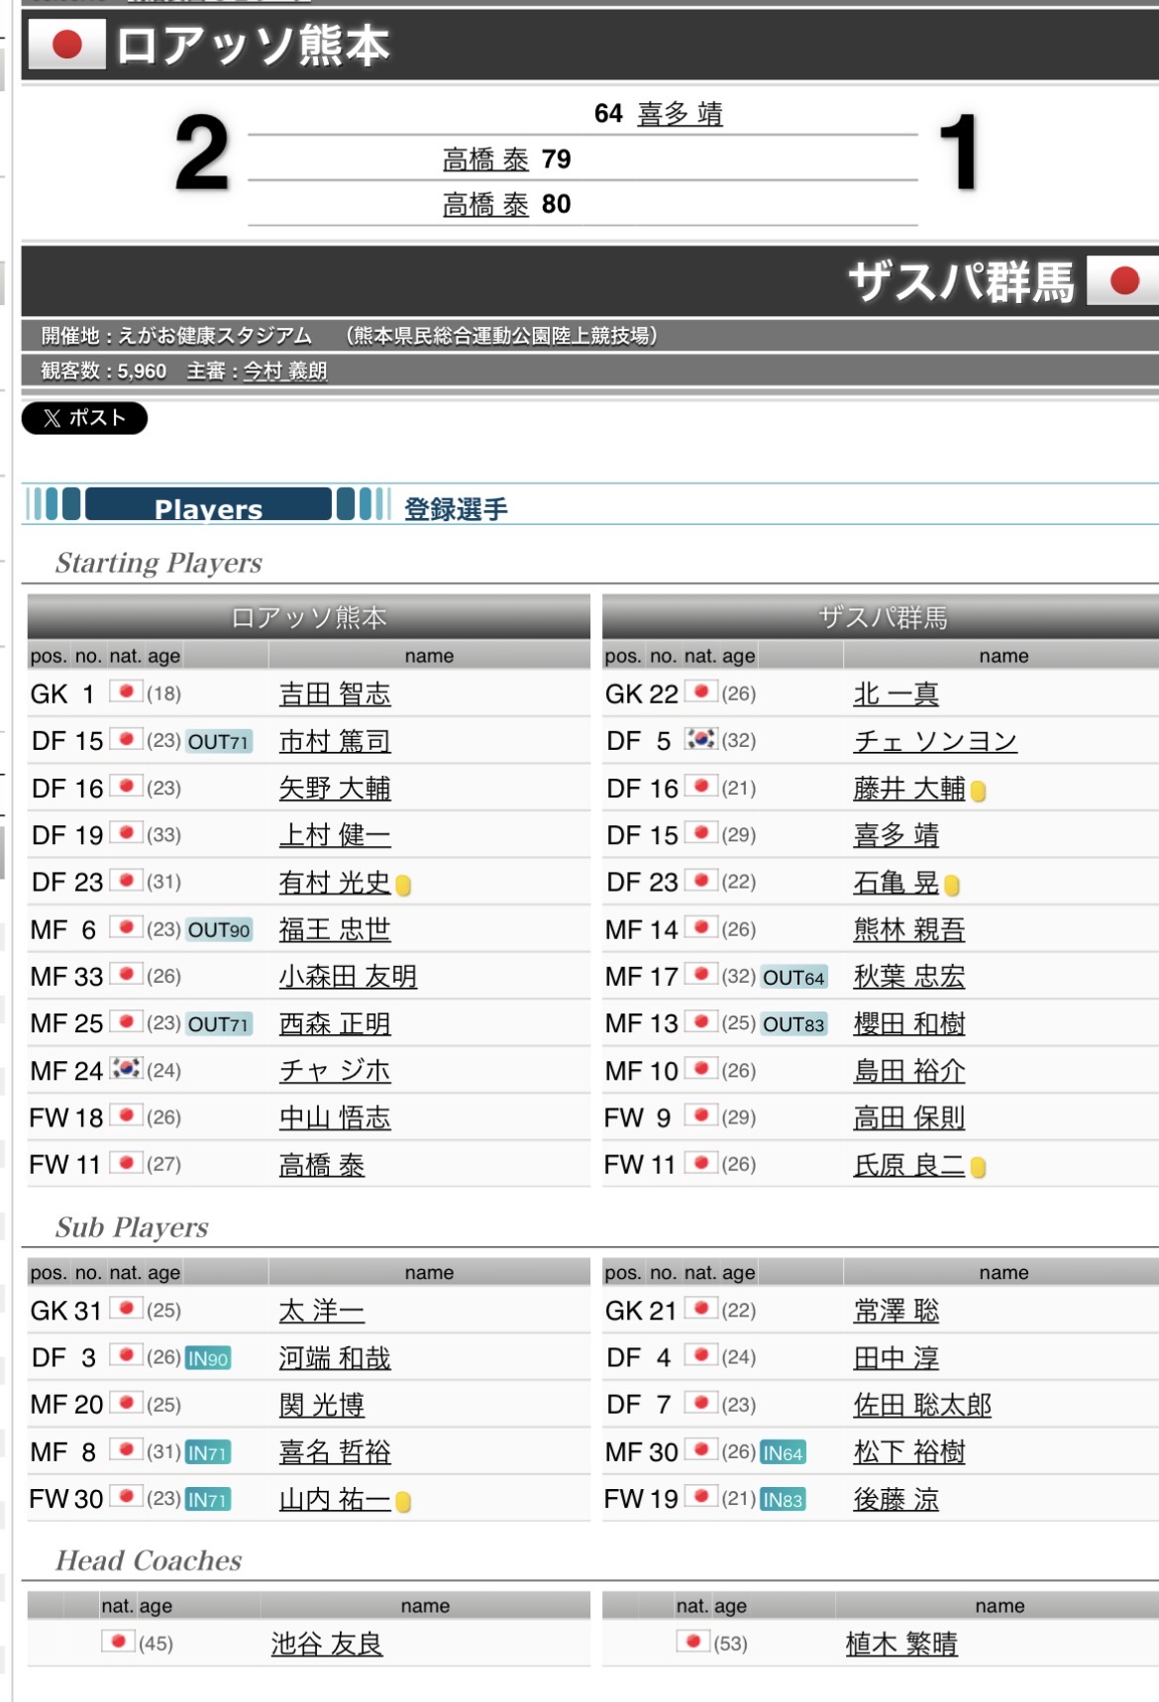The width and height of the screenshot is (1159, 1702).
Task: Click the South Korea flag next to チェ ソンヨン
Action: (x=701, y=739)
